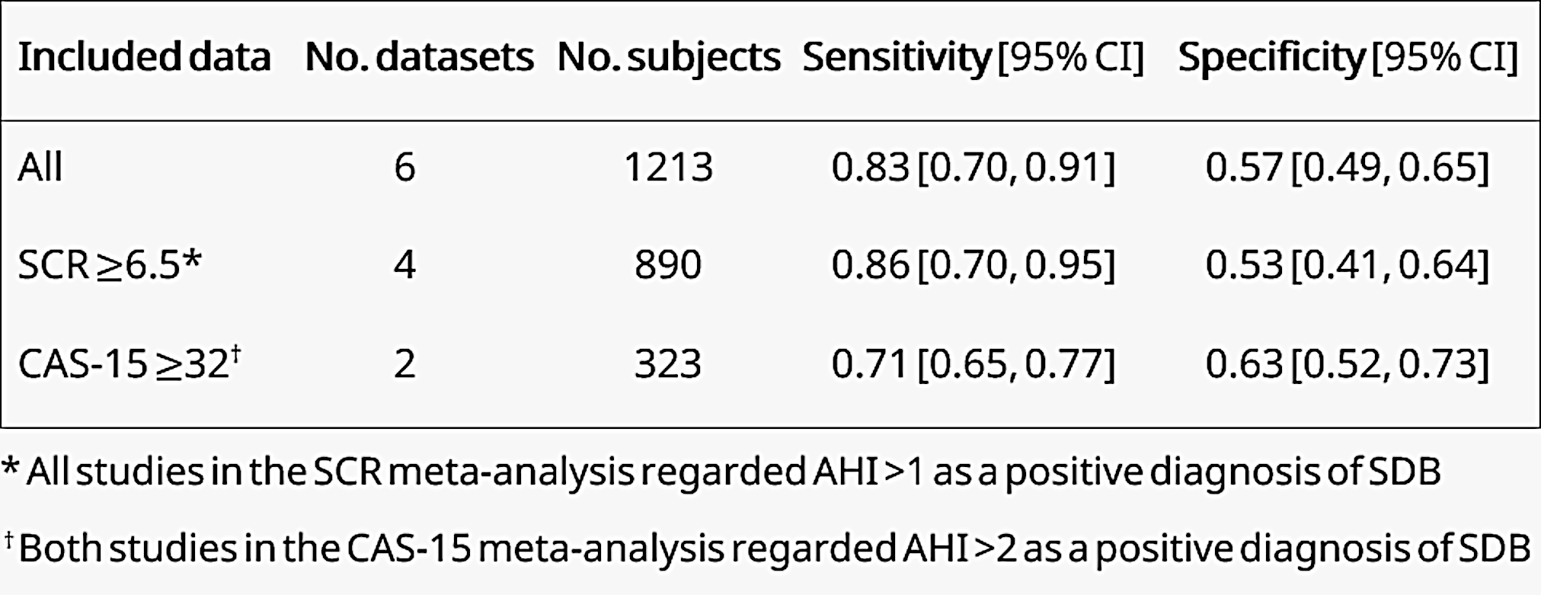1541x595 pixels.
Task: Click the subjects value '1213'
Action: [x=668, y=167]
